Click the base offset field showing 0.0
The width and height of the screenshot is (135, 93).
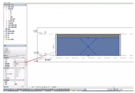[19, 66]
